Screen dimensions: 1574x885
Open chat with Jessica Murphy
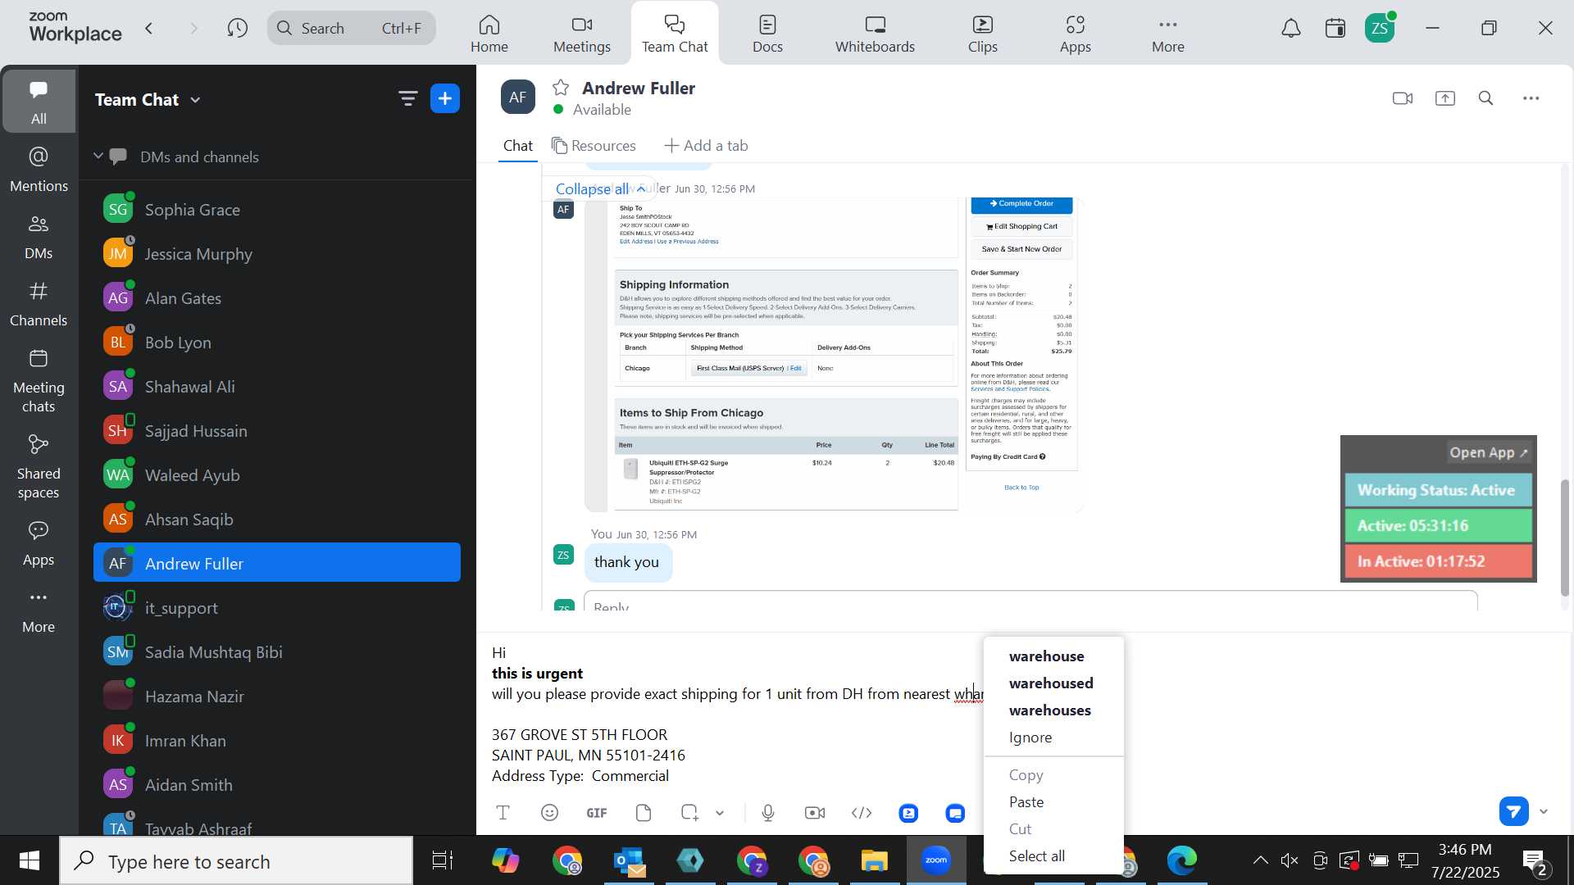277,254
